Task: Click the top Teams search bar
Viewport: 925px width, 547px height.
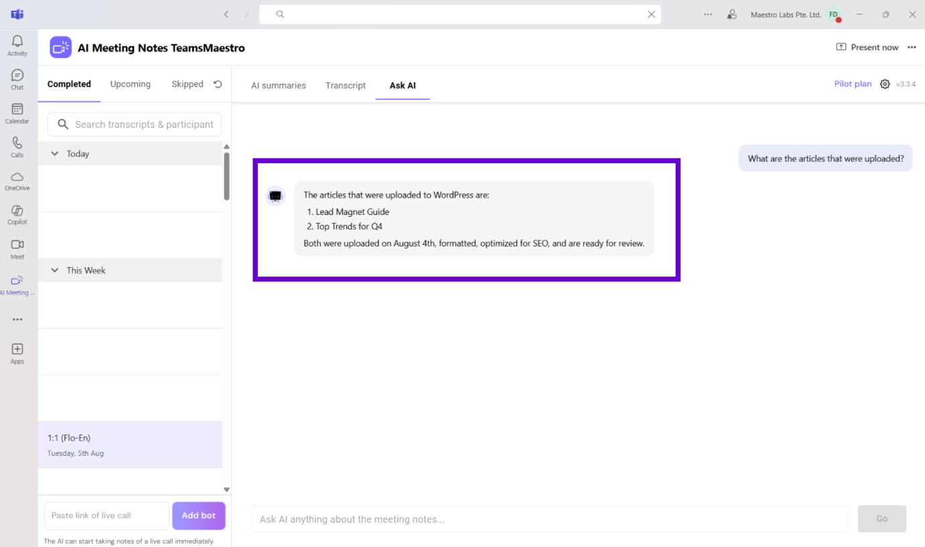Action: (460, 14)
